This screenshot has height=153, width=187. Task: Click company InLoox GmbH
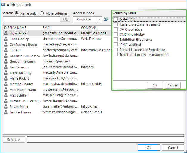tap(91, 84)
